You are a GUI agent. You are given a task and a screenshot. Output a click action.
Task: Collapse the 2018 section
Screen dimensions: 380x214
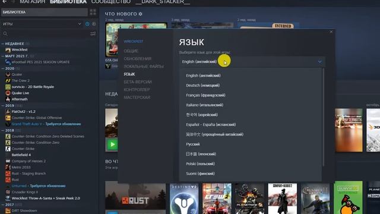tap(2, 130)
